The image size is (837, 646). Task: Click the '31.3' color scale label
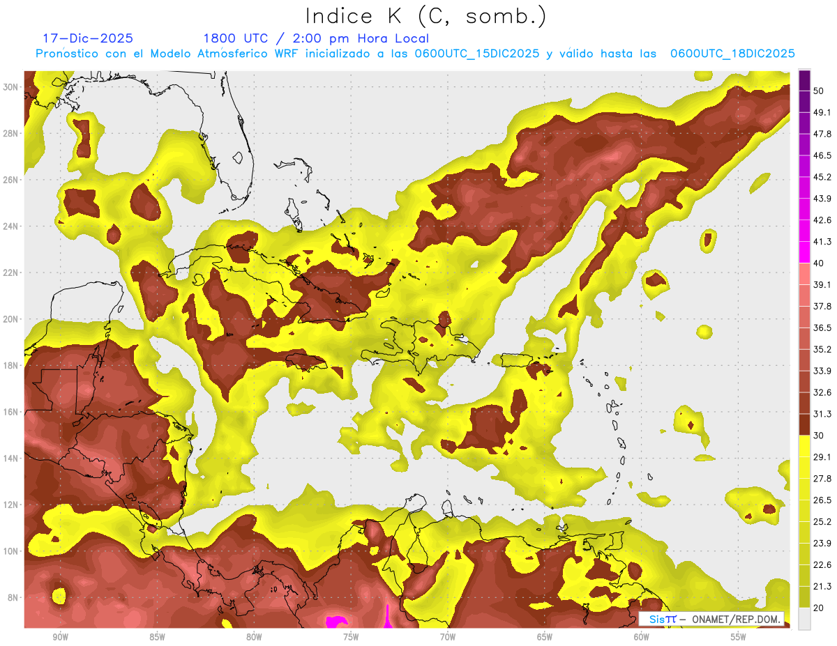(x=822, y=414)
